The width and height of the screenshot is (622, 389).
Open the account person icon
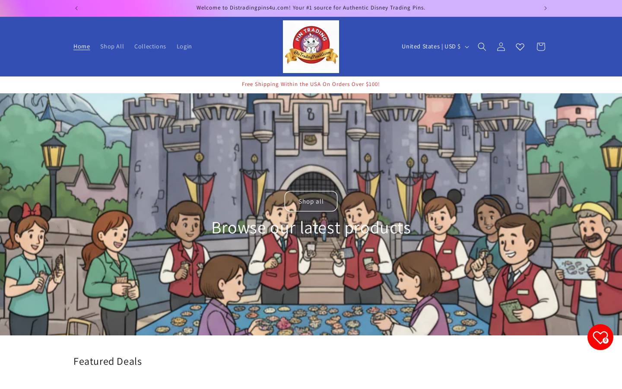(x=501, y=47)
